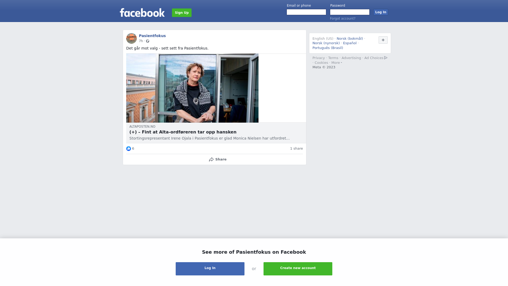Click the green Sign Up button
This screenshot has width=508, height=286.
182,13
